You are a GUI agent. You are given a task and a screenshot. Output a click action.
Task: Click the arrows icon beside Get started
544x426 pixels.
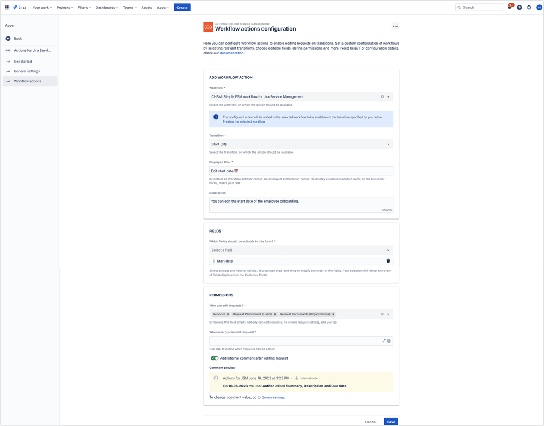coord(8,62)
